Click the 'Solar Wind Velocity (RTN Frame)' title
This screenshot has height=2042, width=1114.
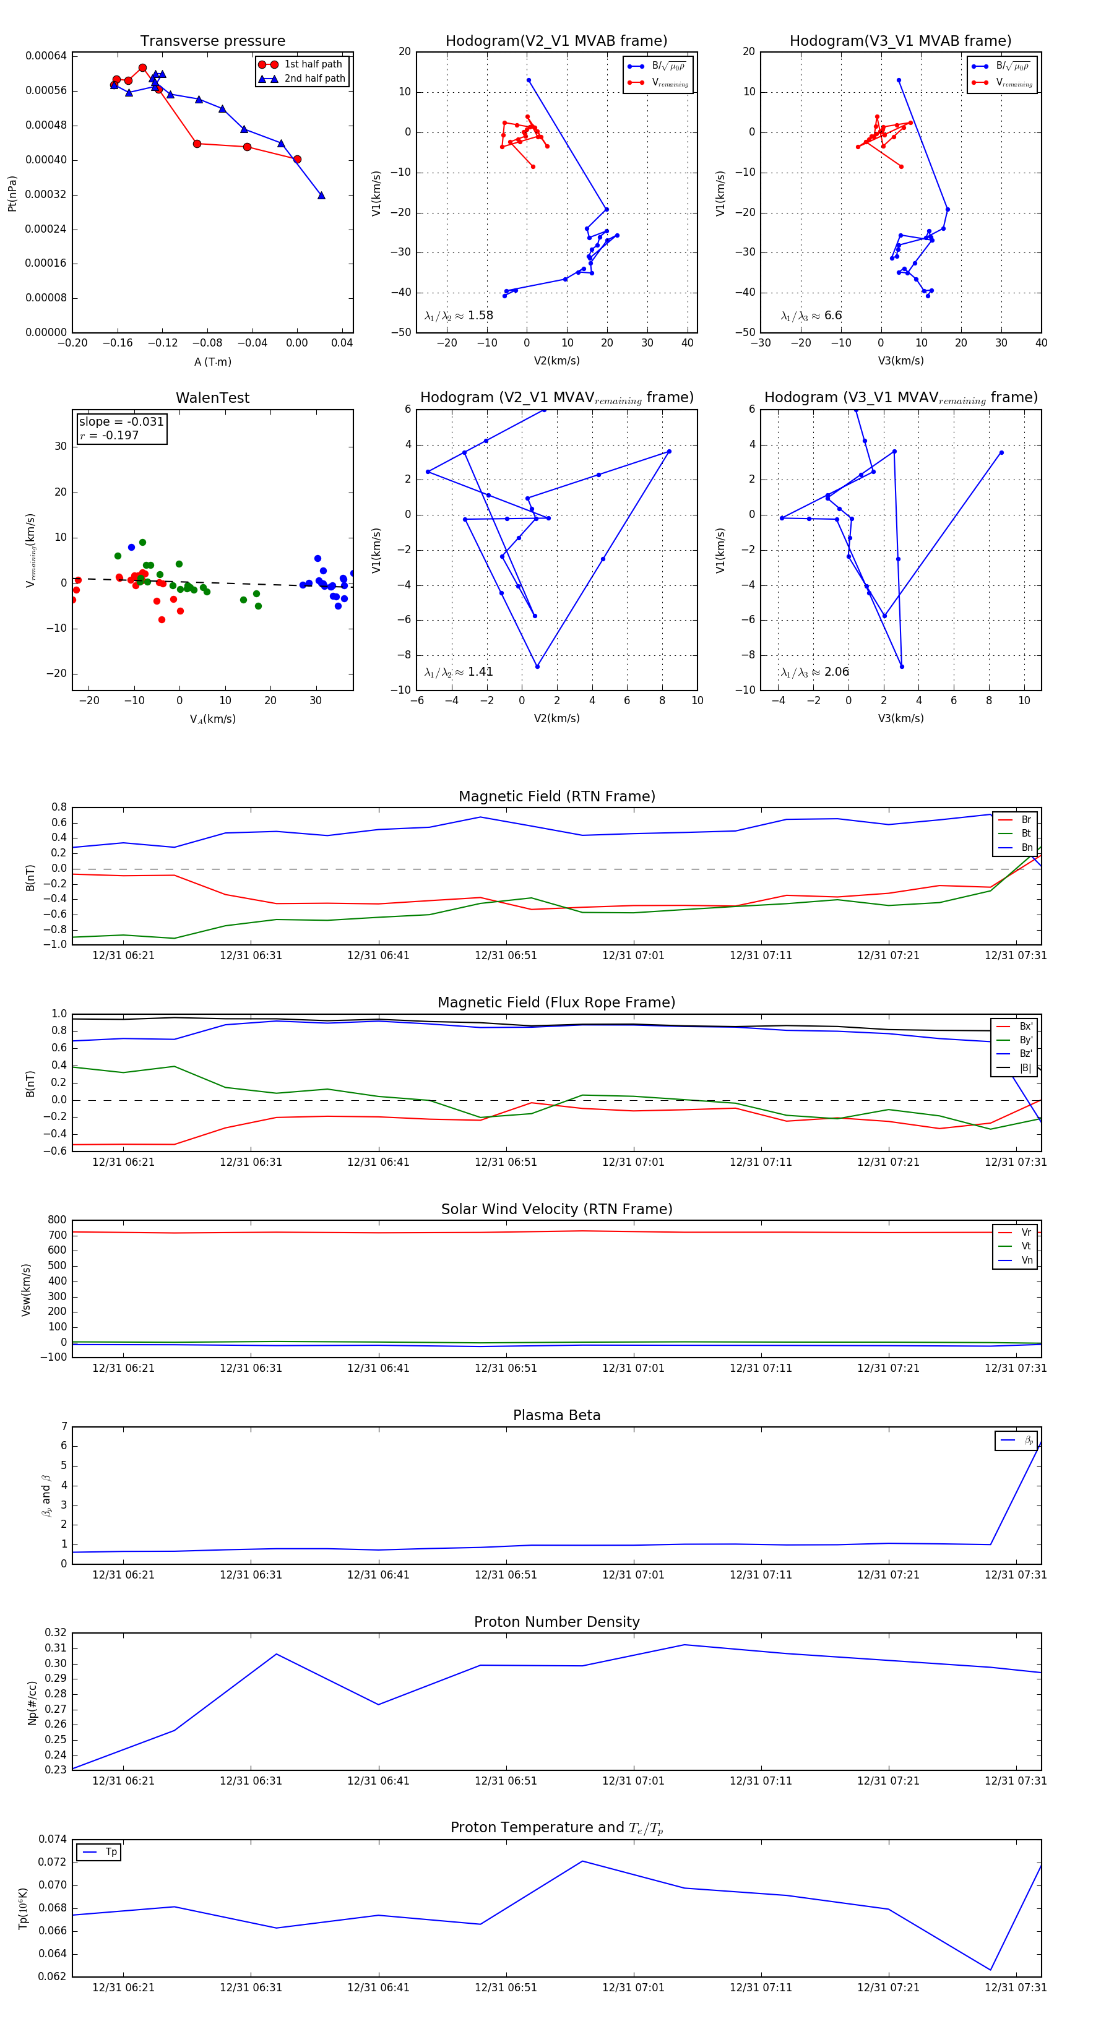pos(556,1210)
